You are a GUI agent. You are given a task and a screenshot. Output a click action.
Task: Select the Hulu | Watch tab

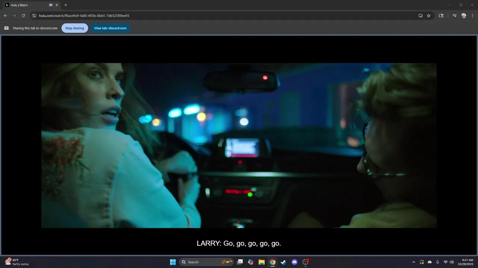31,5
